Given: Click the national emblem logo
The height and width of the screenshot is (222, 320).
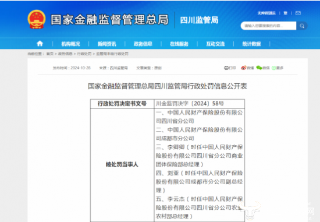Looking at the screenshot, I should tap(36, 19).
